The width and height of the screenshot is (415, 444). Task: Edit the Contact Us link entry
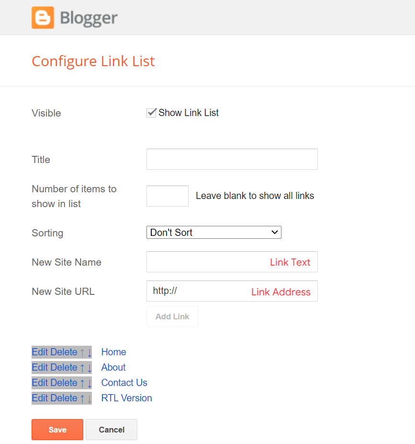[x=40, y=383]
